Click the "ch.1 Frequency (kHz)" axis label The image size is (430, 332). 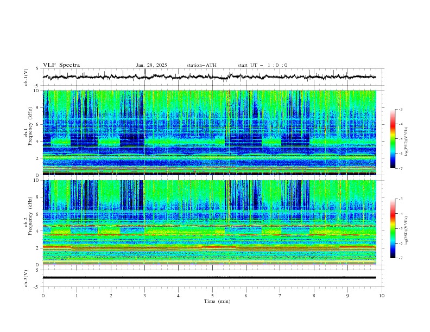(x=28, y=126)
